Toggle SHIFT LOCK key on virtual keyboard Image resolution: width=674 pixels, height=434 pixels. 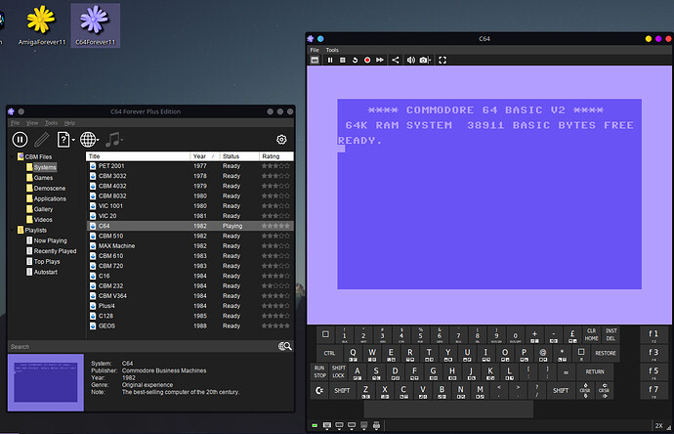(x=338, y=371)
